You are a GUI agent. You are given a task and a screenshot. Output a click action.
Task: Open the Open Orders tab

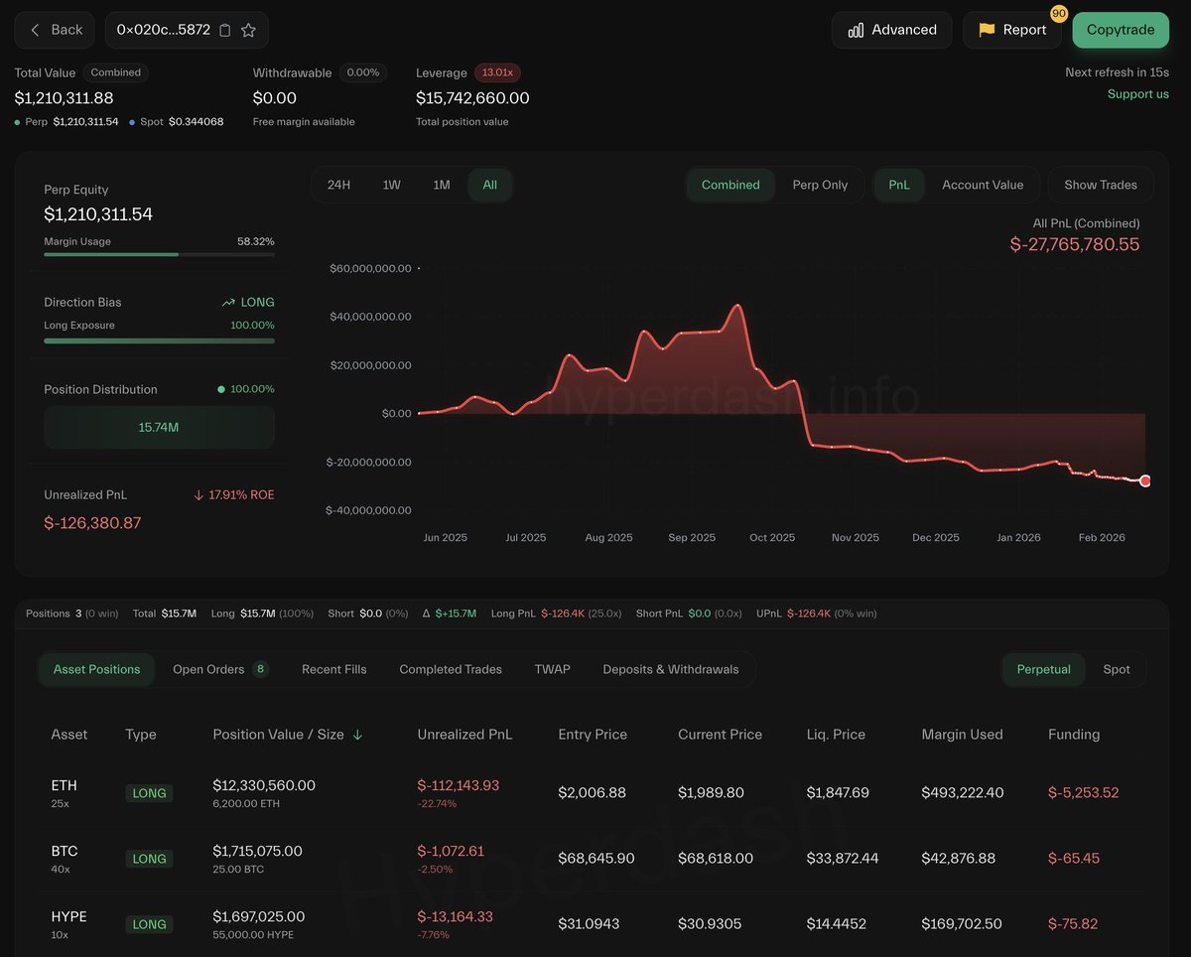click(211, 669)
